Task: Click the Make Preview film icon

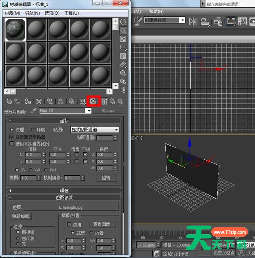Action: coord(123,64)
